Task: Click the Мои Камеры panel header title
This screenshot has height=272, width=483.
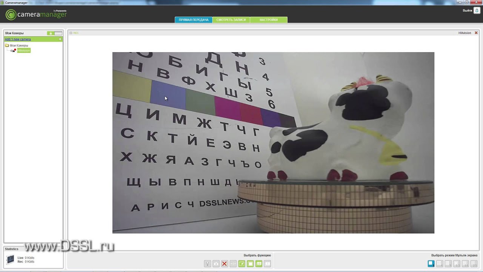Action: 14,33
